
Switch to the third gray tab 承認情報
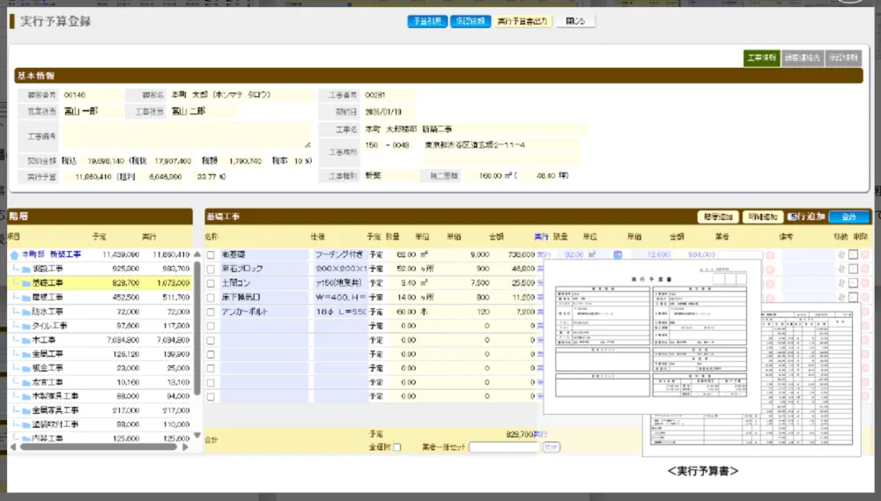(x=843, y=58)
